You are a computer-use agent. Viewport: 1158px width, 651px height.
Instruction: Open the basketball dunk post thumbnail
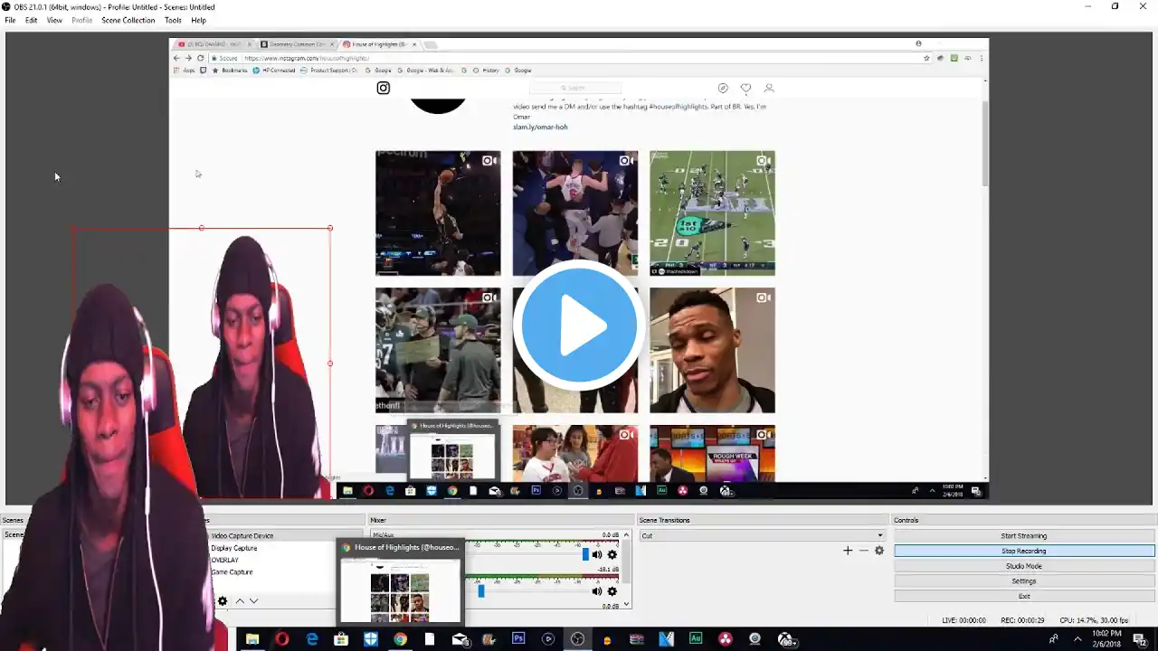coord(438,212)
